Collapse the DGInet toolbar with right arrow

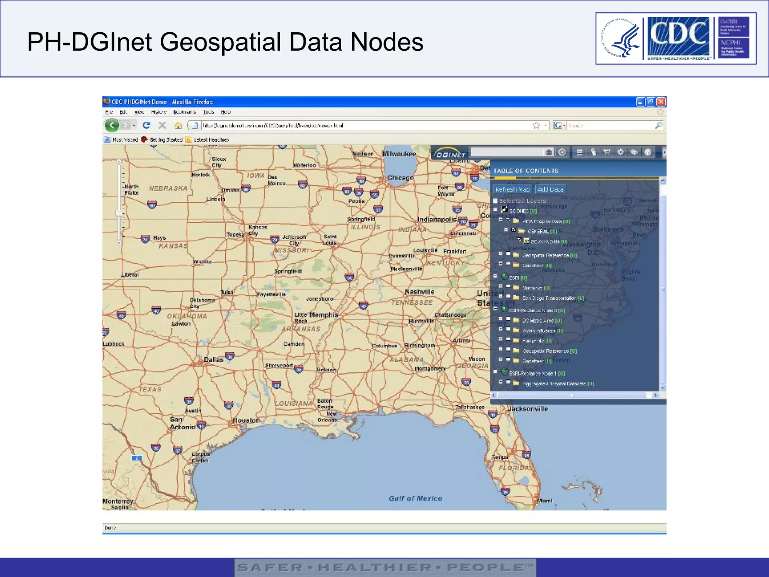pos(664,153)
